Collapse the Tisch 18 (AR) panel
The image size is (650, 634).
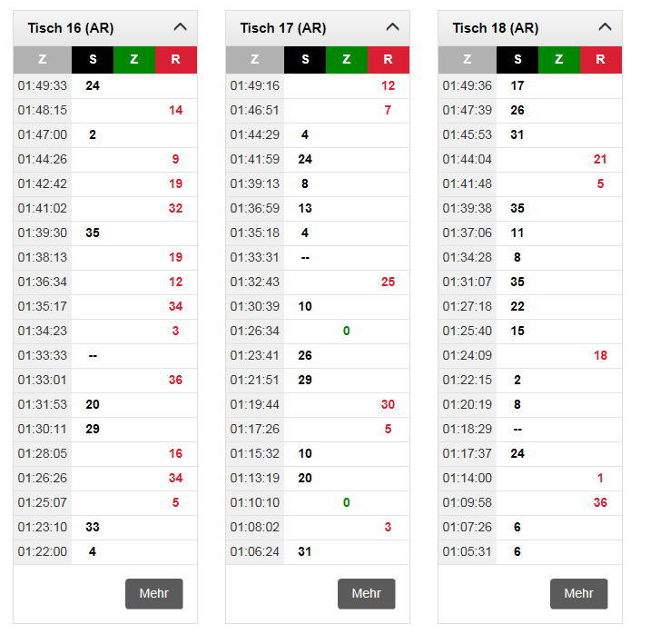point(605,27)
